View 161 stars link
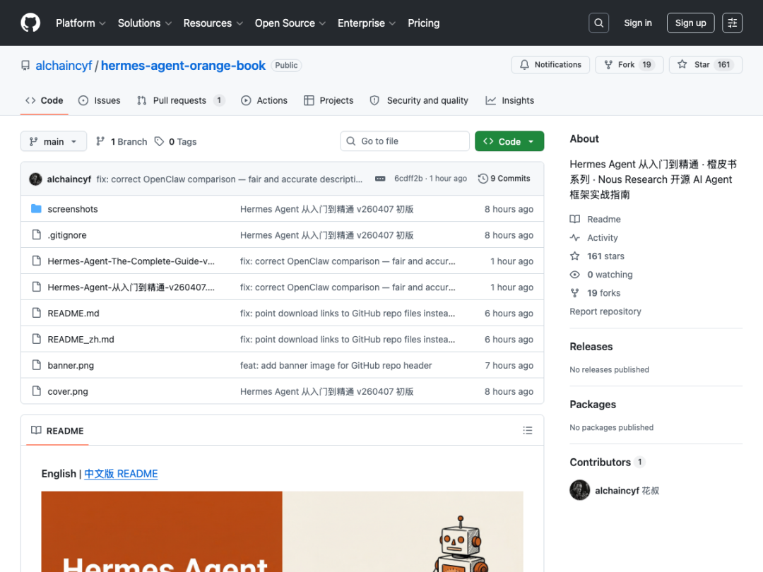The image size is (763, 572). pos(597,256)
